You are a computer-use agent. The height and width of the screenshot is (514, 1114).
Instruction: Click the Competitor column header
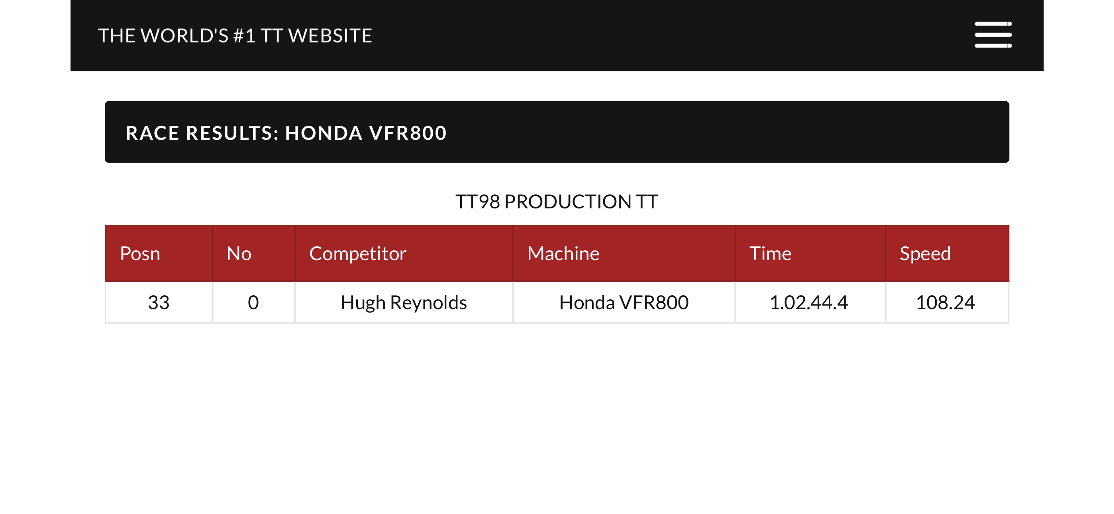(x=404, y=253)
